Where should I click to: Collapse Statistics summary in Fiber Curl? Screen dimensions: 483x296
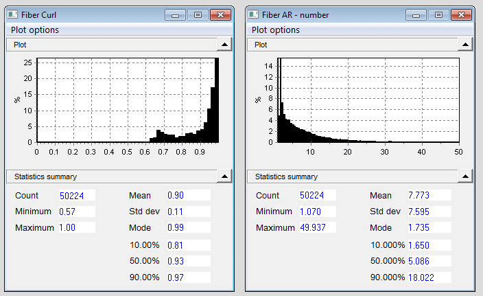224,177
